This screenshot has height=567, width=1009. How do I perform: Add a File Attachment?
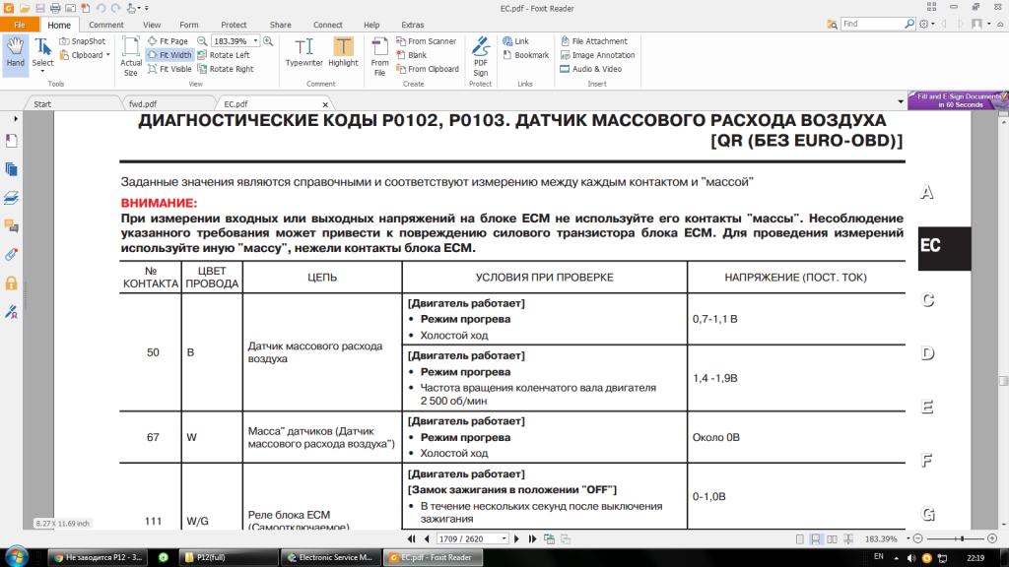[593, 41]
